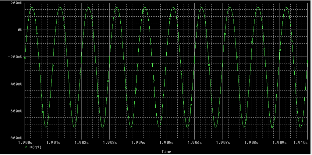Click the -800mV y-axis label
The image size is (312, 155).
point(15,138)
